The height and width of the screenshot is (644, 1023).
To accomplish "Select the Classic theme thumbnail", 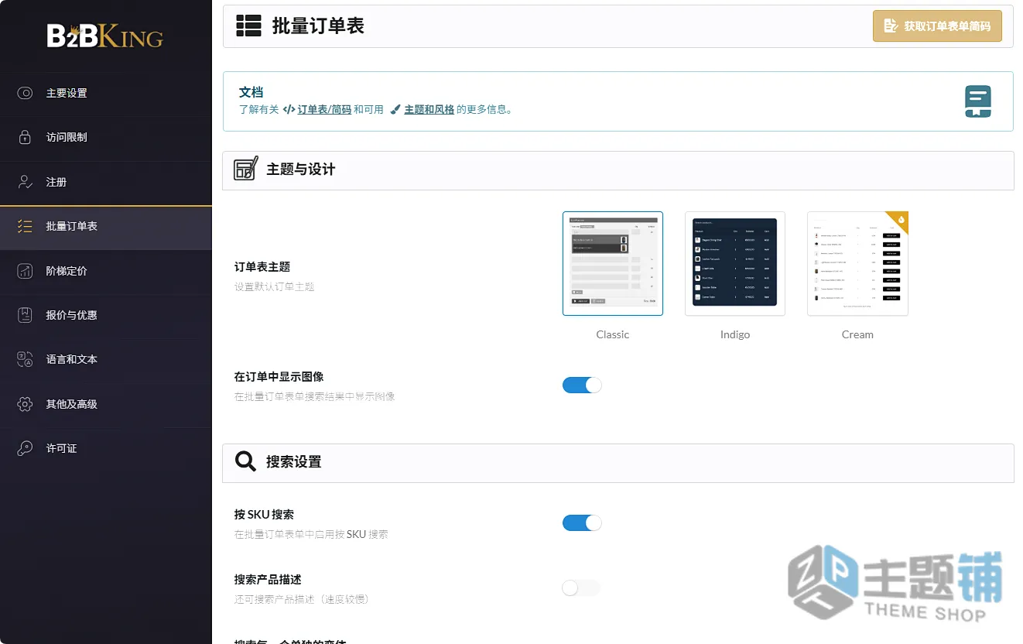I will 613,263.
